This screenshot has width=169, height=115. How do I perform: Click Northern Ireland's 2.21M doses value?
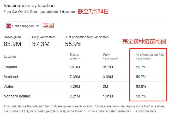pos(75,96)
